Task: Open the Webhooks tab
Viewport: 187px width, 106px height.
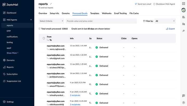Action: 107,13
